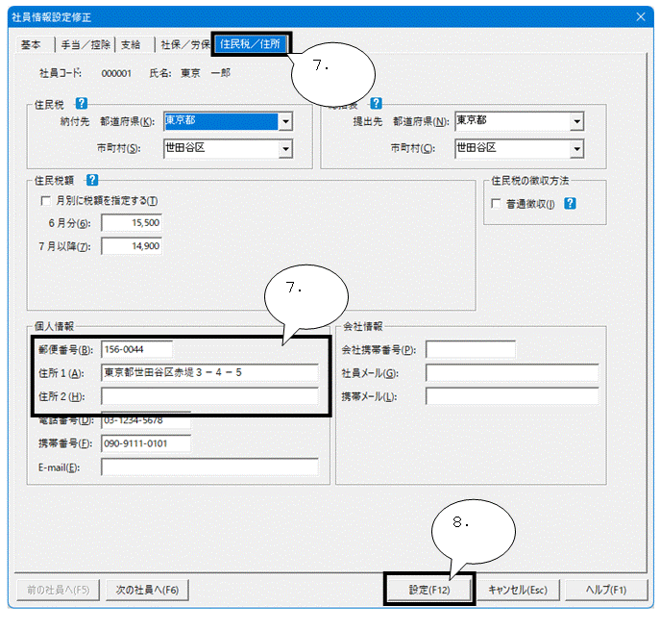Open help icon by 提出先 group heading
This screenshot has width=660, height=631.
click(376, 103)
